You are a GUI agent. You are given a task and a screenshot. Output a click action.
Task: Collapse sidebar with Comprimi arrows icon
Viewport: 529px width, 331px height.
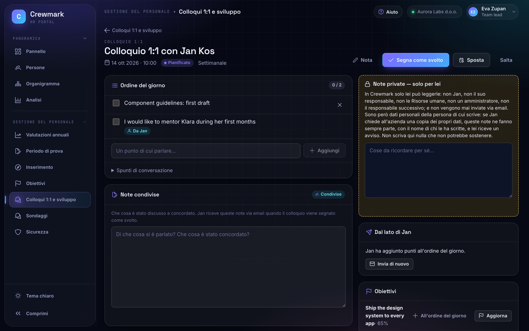pyautogui.click(x=18, y=313)
